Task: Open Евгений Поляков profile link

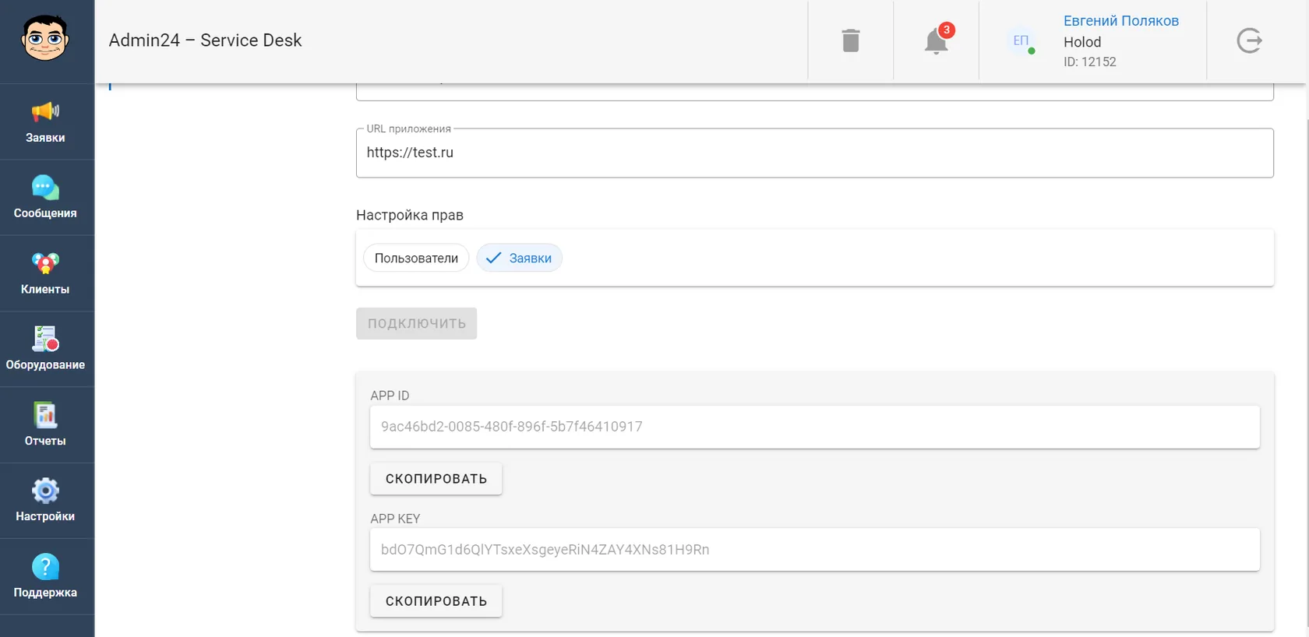Action: [1120, 21]
